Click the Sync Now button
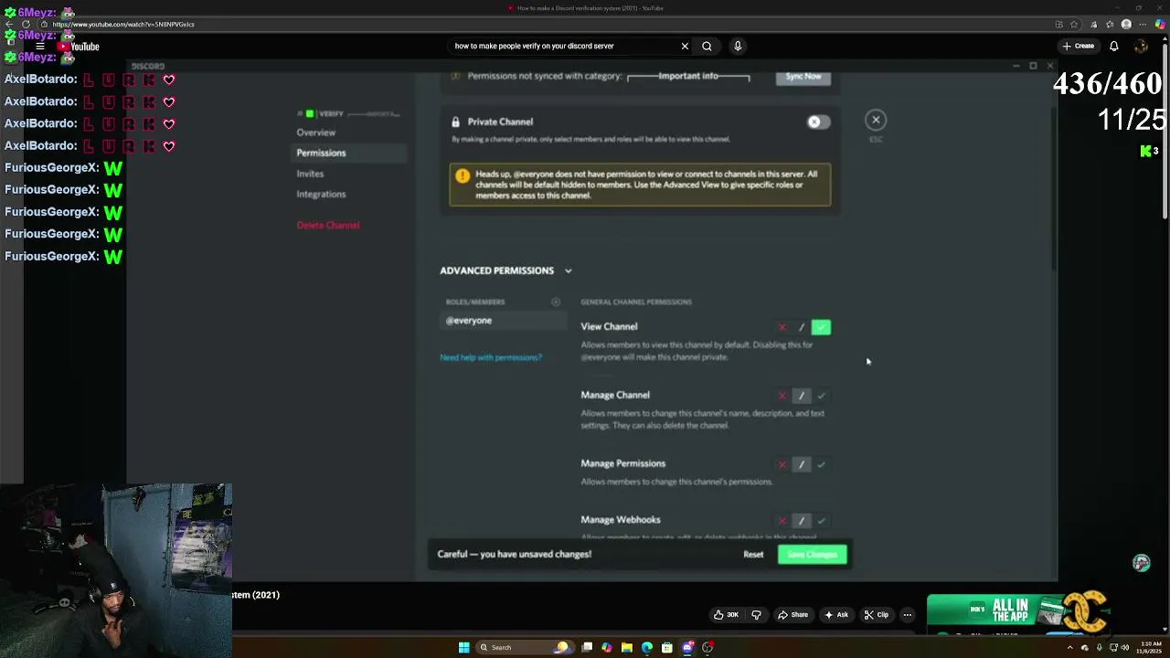This screenshot has width=1170, height=658. pyautogui.click(x=803, y=77)
